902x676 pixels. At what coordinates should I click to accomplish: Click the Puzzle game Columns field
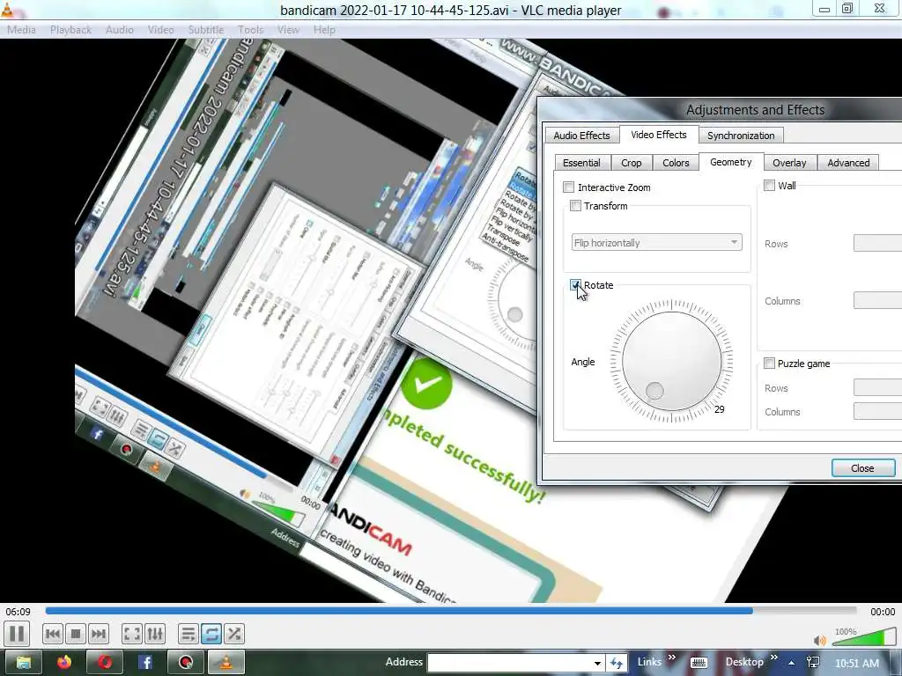click(x=877, y=411)
